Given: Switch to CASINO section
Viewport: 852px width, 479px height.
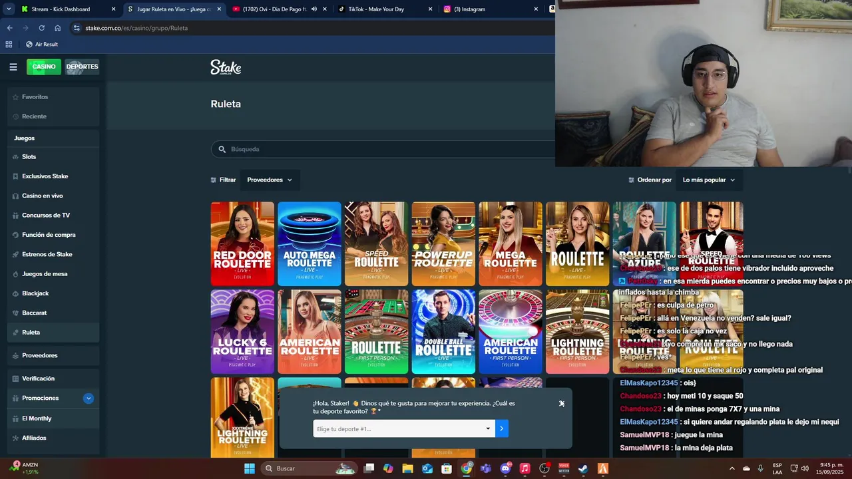Looking at the screenshot, I should click(x=44, y=67).
